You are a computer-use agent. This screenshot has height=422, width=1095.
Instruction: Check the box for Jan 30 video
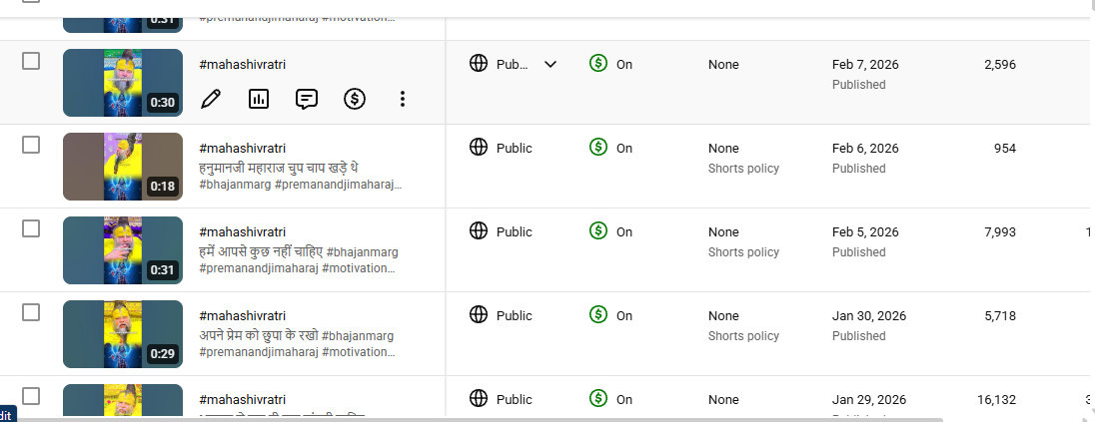(31, 312)
